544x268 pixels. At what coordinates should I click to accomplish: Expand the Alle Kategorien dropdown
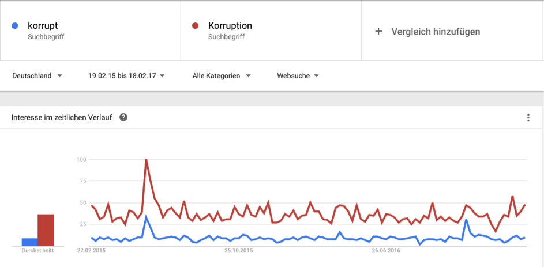tap(222, 75)
